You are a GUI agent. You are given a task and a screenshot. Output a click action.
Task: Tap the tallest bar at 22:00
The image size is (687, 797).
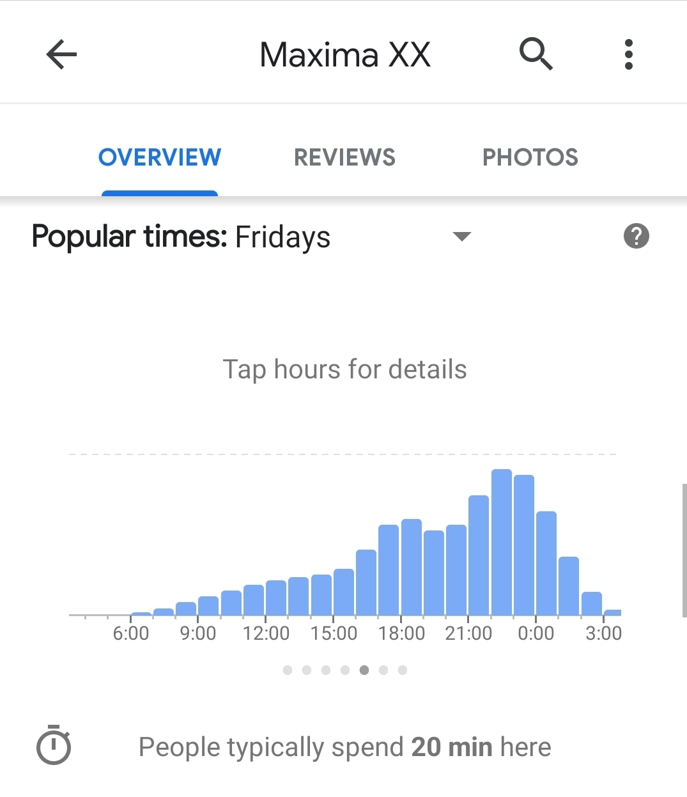click(x=502, y=542)
